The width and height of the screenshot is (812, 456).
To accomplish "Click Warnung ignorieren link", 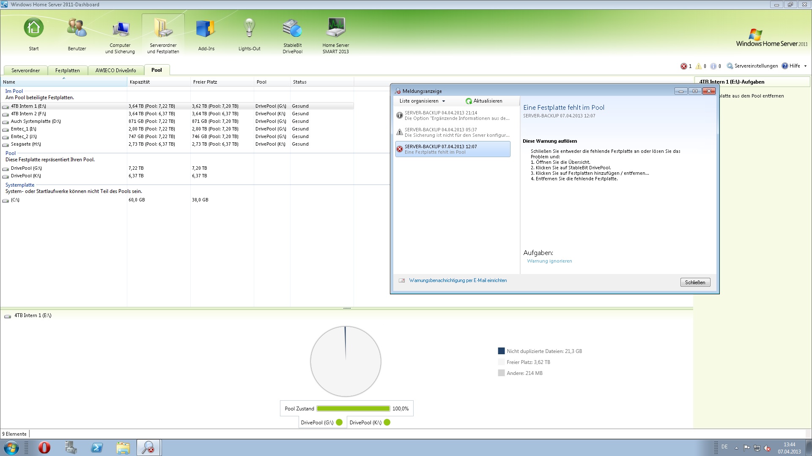I will click(x=549, y=261).
